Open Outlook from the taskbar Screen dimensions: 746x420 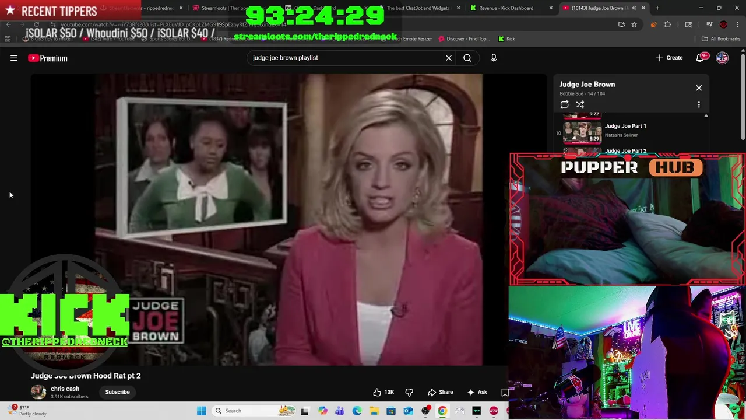tap(408, 411)
